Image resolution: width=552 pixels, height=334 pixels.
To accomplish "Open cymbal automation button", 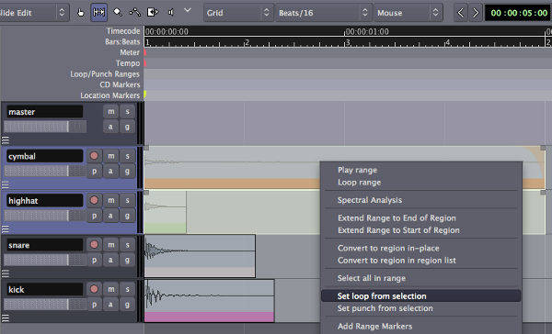I will click(111, 171).
